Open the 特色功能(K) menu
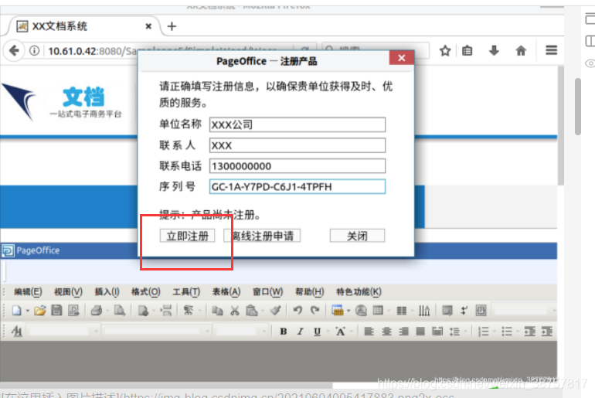This screenshot has height=398, width=595. point(359,292)
